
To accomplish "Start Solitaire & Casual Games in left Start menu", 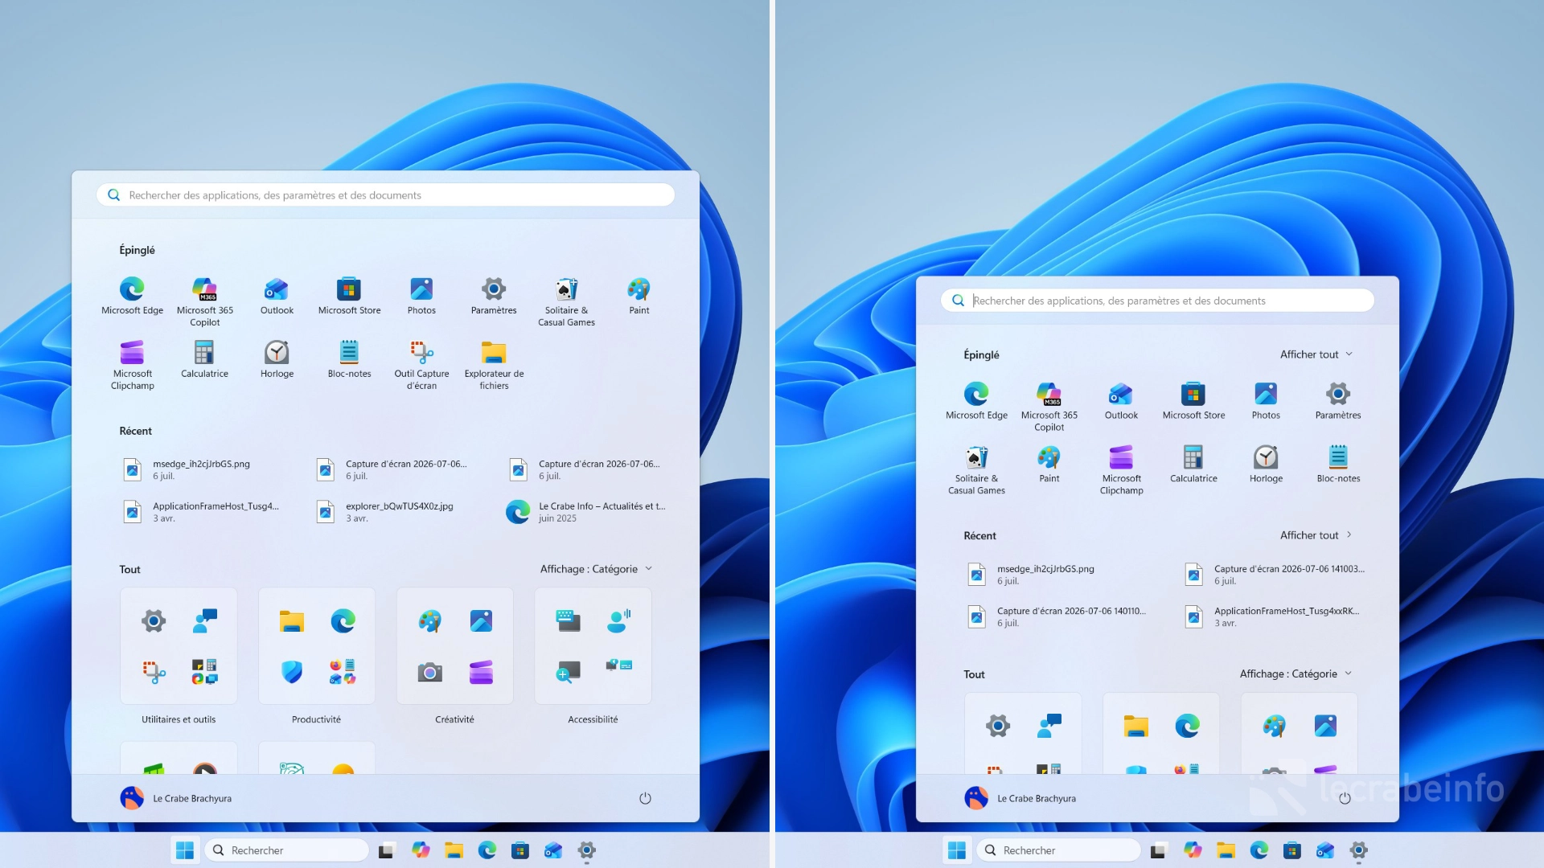I will point(566,301).
